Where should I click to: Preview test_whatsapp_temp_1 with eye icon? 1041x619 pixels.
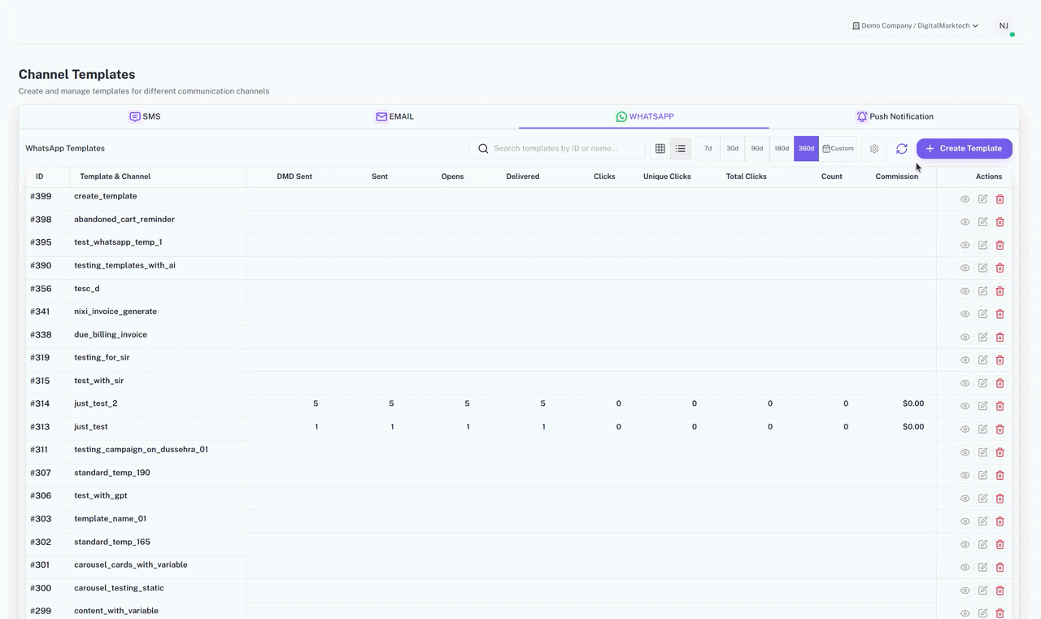965,245
